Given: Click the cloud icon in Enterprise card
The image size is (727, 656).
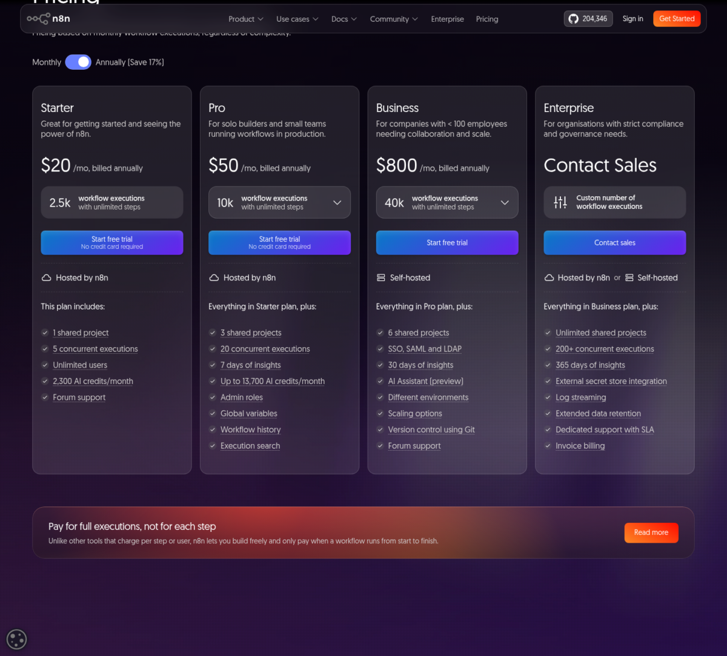Looking at the screenshot, I should point(549,278).
